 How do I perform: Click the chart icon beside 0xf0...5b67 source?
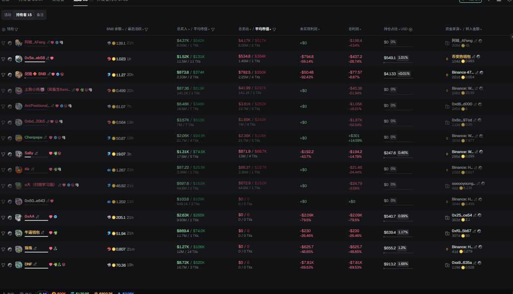pos(479,231)
